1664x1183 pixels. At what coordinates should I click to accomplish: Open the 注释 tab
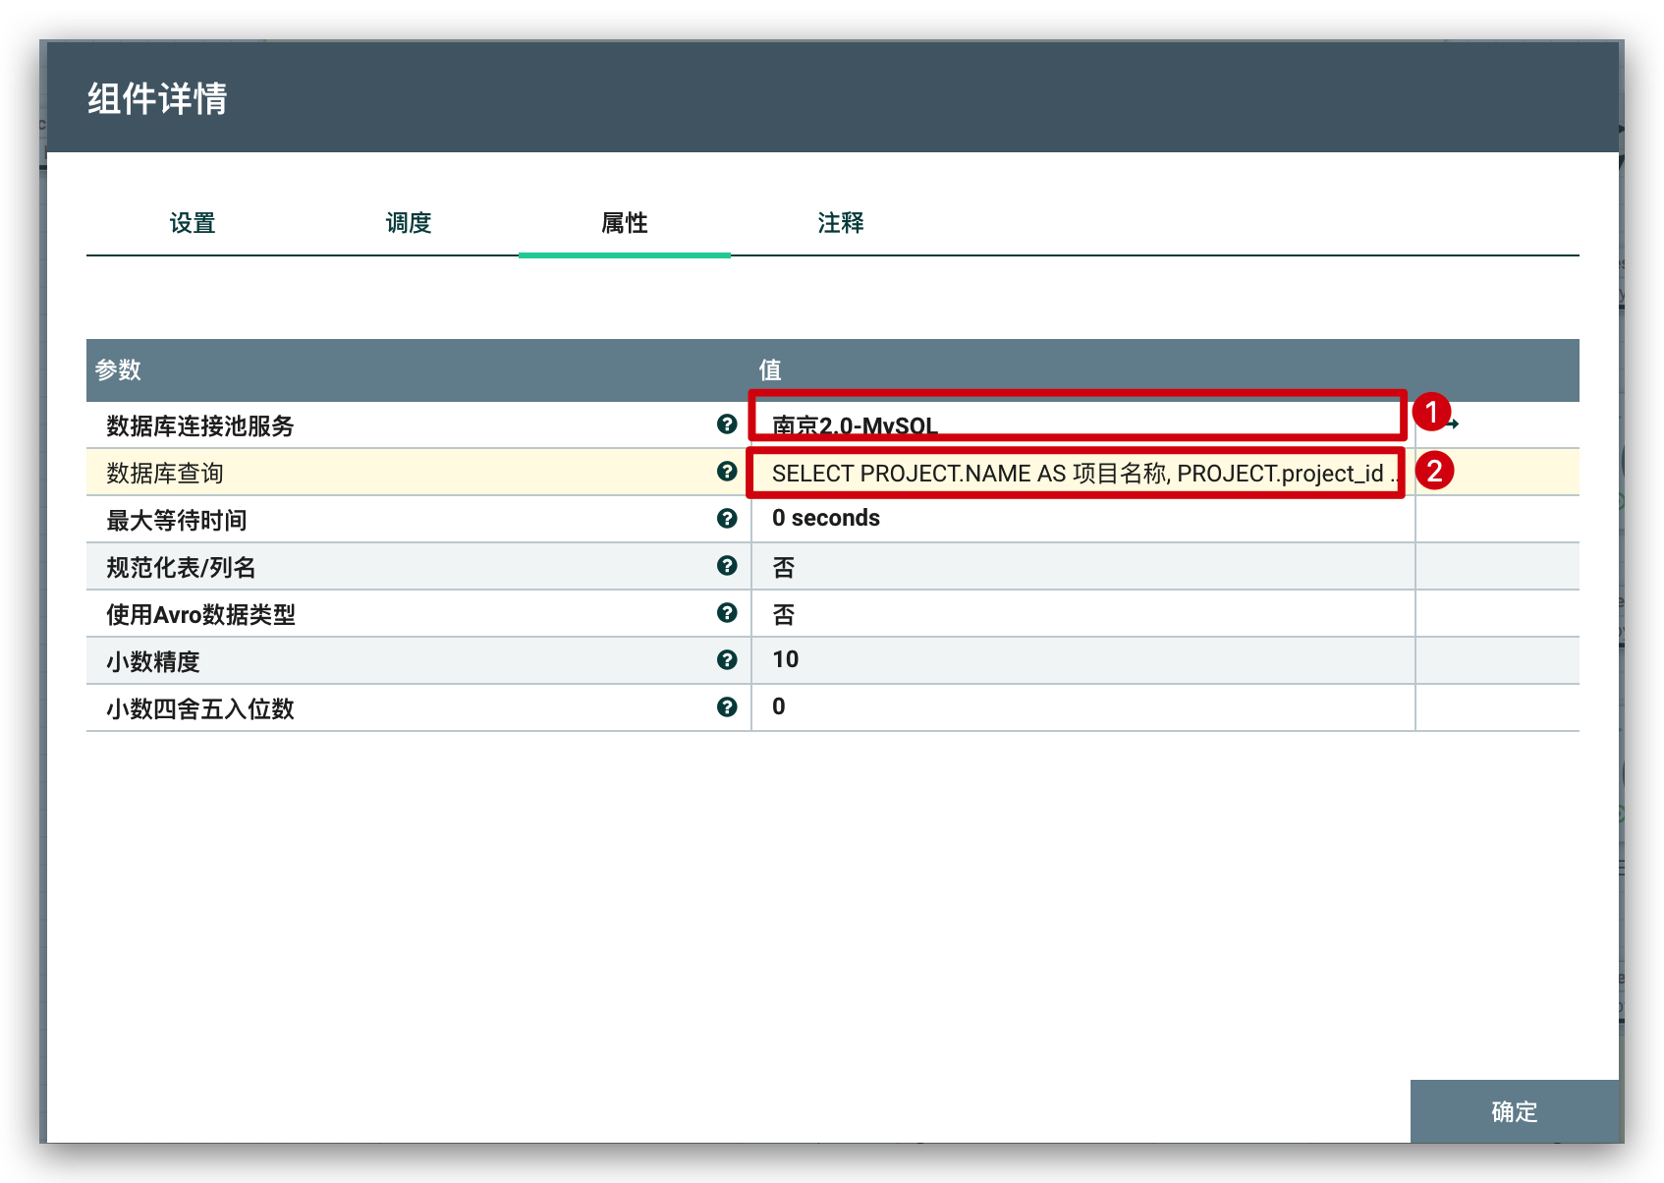(x=841, y=223)
